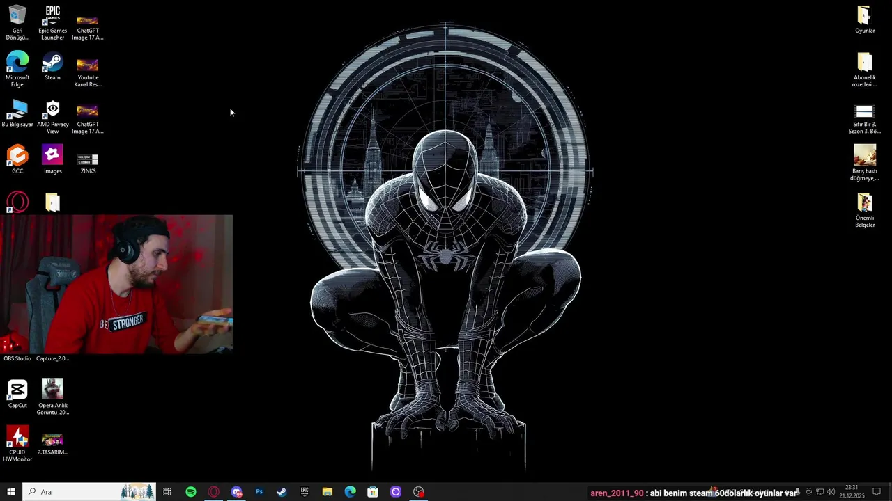The width and height of the screenshot is (892, 501).
Task: Open the volume control tray icon
Action: [x=831, y=492]
